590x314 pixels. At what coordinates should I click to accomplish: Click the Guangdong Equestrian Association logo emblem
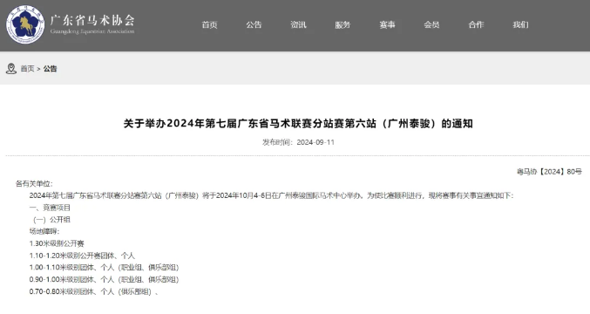pyautogui.click(x=24, y=24)
